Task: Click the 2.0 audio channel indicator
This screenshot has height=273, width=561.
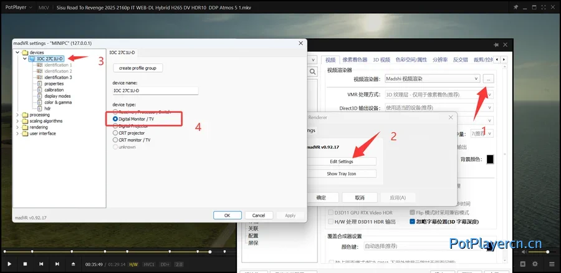Action: point(179,264)
